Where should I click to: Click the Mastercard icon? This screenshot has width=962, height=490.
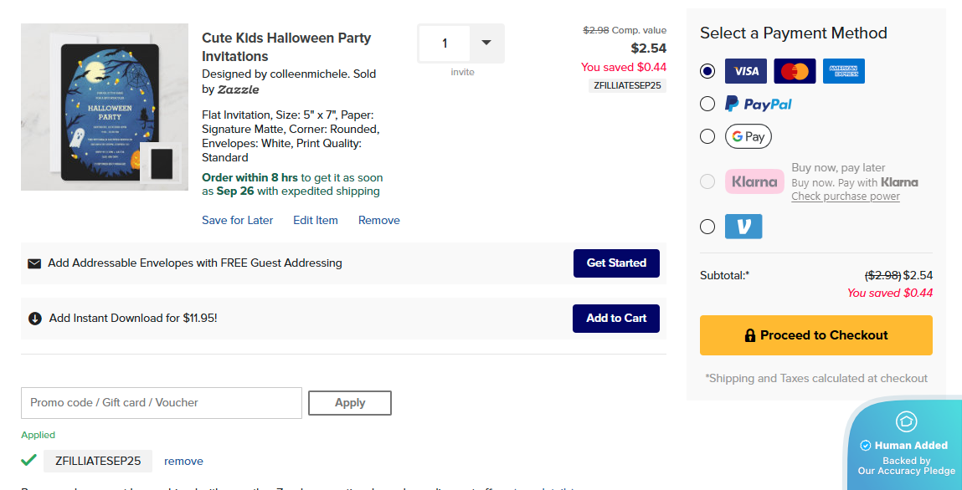tap(794, 71)
